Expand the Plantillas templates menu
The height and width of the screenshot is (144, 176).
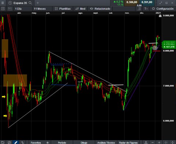[63, 9]
